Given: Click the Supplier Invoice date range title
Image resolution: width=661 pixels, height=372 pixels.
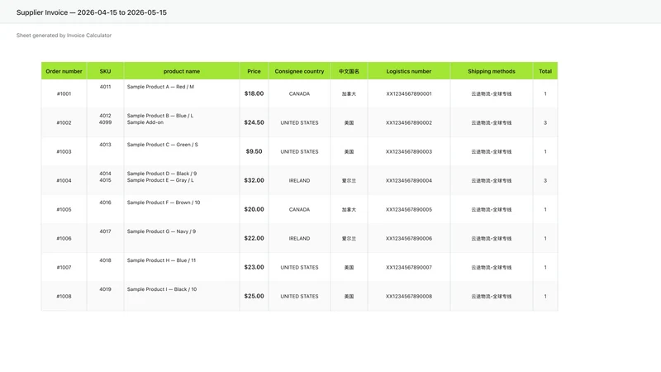Looking at the screenshot, I should click(x=92, y=12).
